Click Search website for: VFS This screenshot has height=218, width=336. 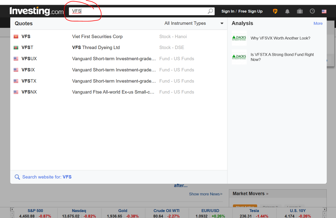point(47,177)
